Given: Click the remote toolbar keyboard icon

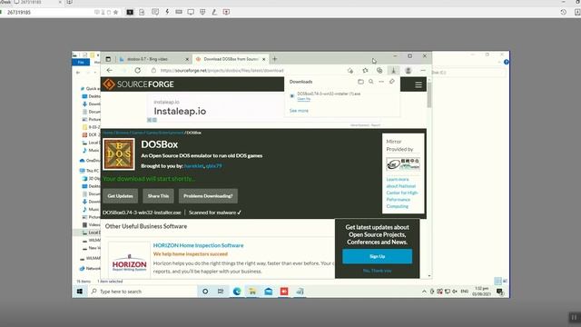Looking at the screenshot, I should point(179,12).
